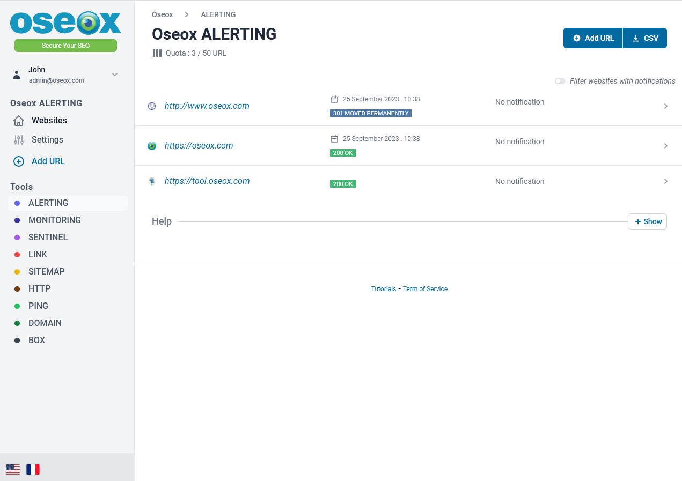Open the https://tool.oseox.com link
The height and width of the screenshot is (481, 682).
(x=207, y=181)
